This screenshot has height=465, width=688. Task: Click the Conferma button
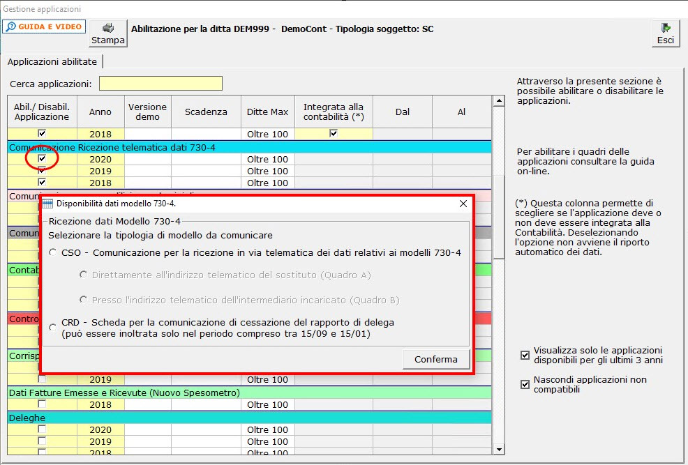(x=436, y=359)
